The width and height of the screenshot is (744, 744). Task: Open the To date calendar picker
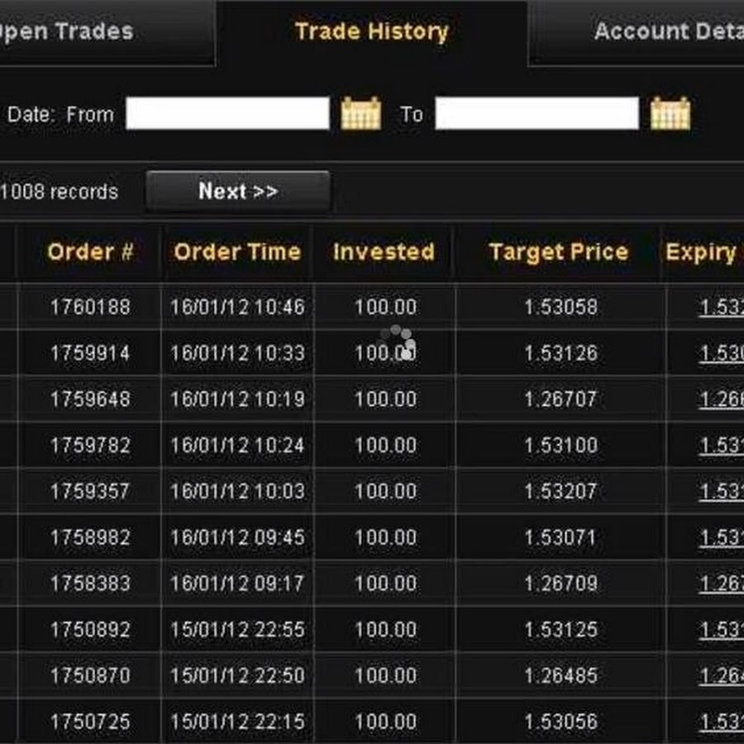(670, 113)
